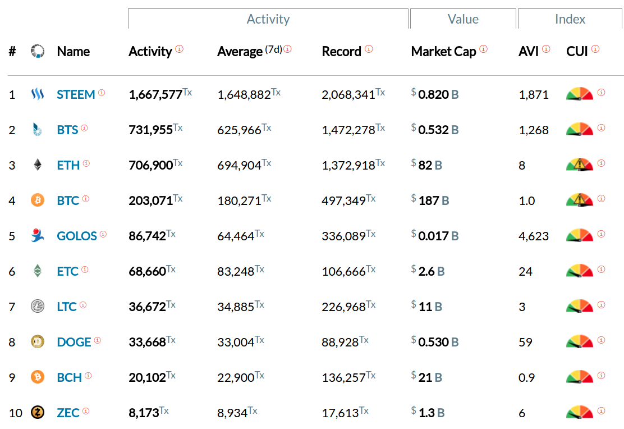Sort by the # rank column header
The image size is (624, 429).
click(x=12, y=52)
